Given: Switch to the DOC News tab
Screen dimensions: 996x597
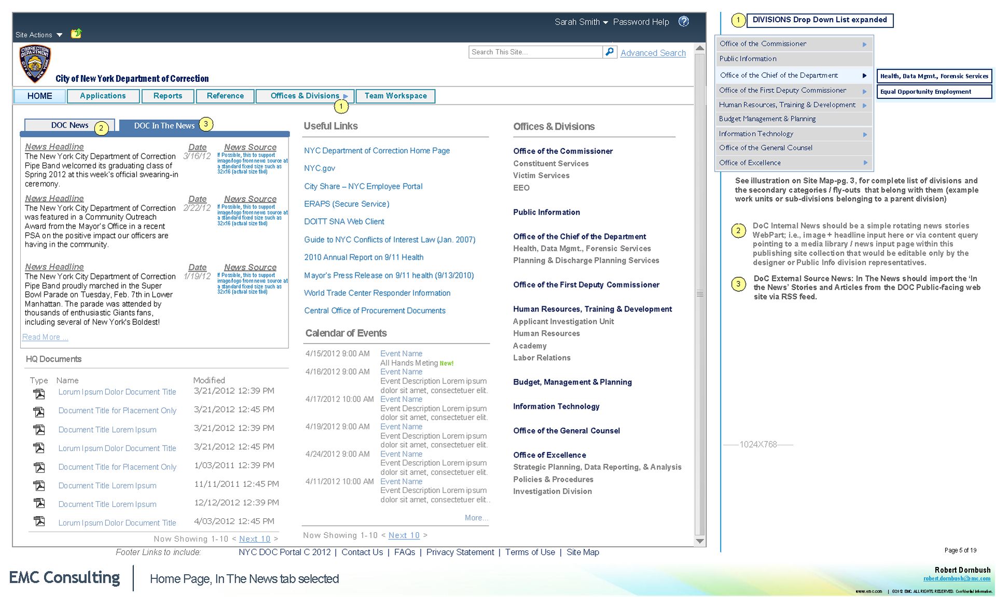Looking at the screenshot, I should [70, 125].
